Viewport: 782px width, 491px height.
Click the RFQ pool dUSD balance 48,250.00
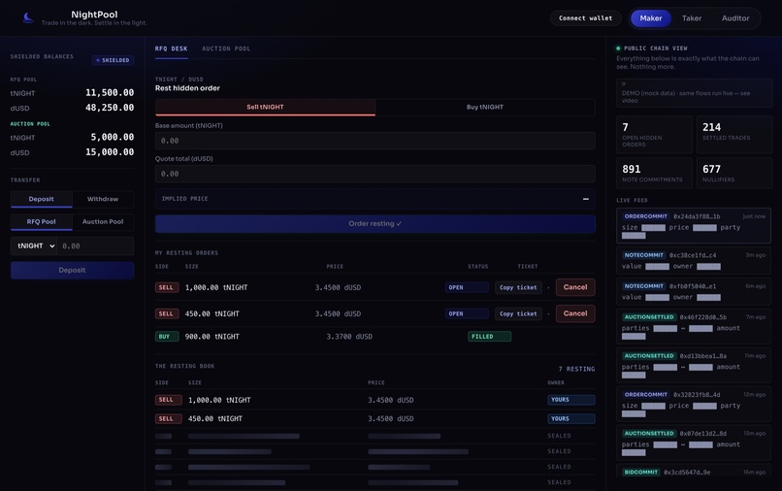[x=110, y=108]
